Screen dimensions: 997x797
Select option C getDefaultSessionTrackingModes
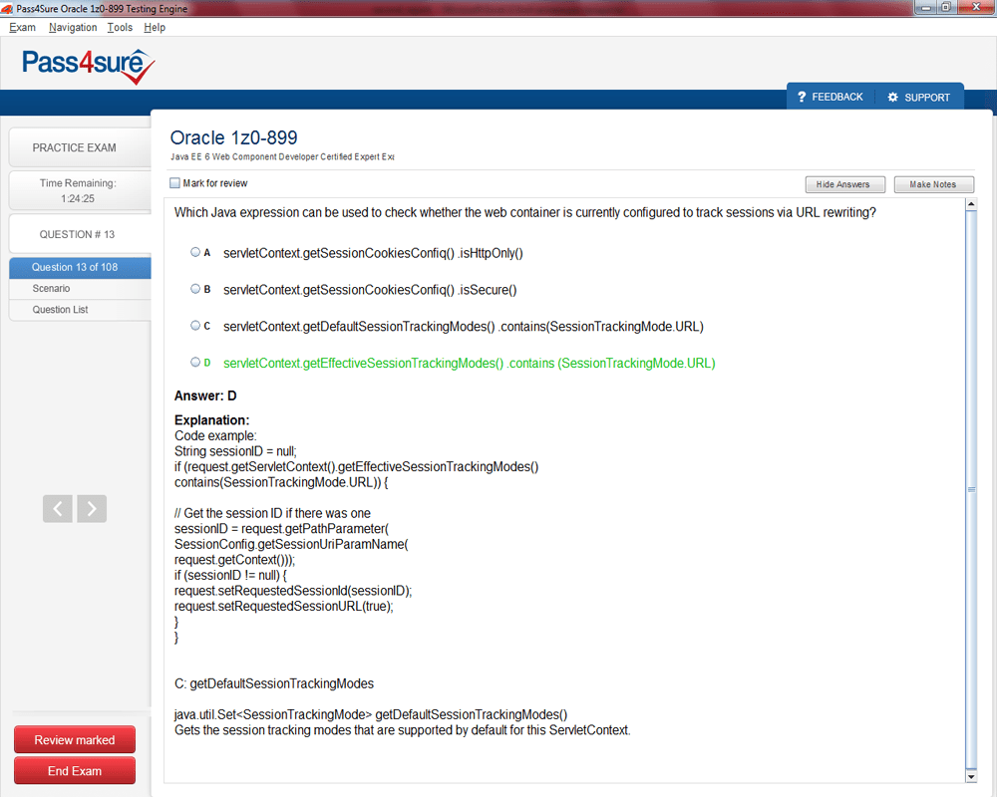click(x=195, y=326)
